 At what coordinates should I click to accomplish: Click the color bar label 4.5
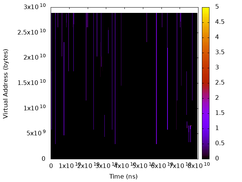(220, 22)
